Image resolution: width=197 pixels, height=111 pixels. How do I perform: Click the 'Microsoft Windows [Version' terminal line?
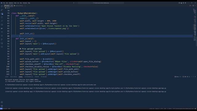(22, 80)
